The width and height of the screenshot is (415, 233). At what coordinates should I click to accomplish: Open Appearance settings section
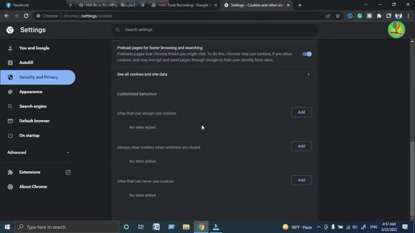(x=30, y=92)
